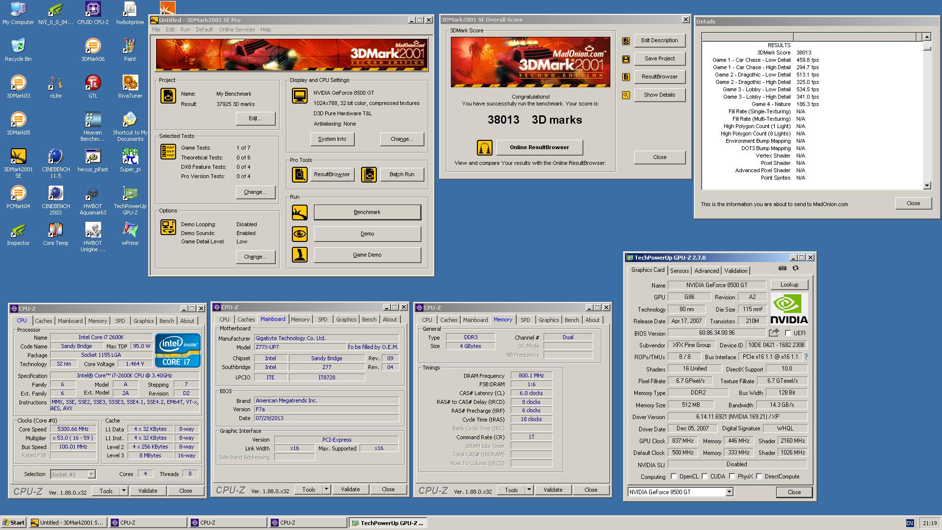Toggle the UEFI checkbox in GPU-Z
Image resolution: width=942 pixels, height=530 pixels.
click(788, 333)
